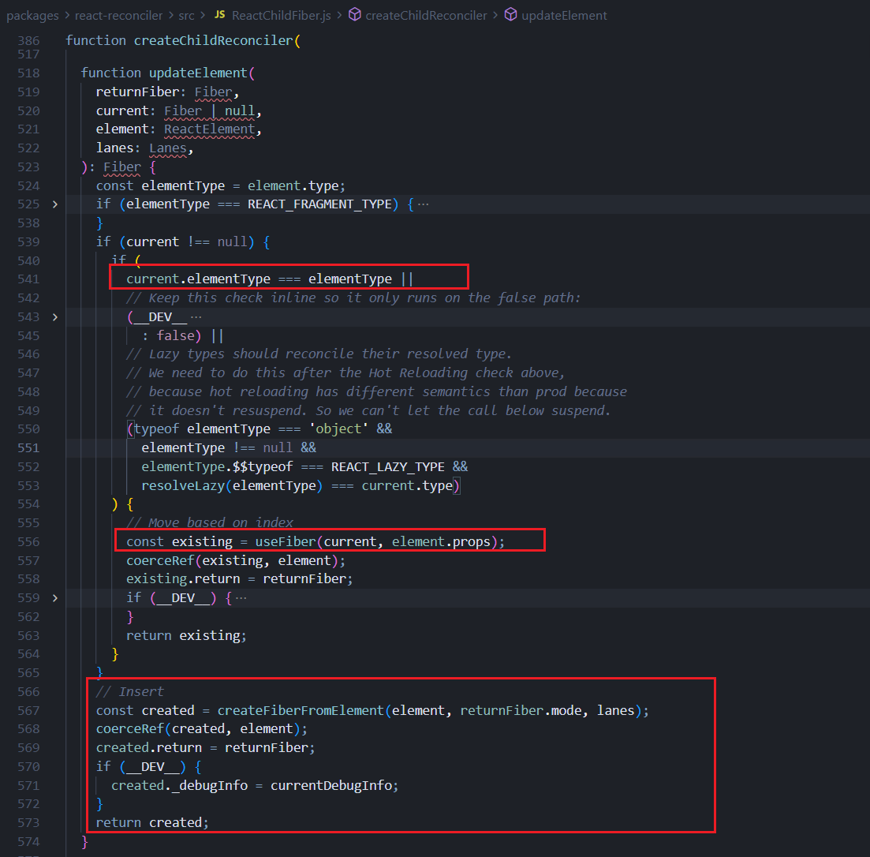Click the createChildReconciler symbol cube icon
The image size is (870, 857).
click(x=355, y=14)
